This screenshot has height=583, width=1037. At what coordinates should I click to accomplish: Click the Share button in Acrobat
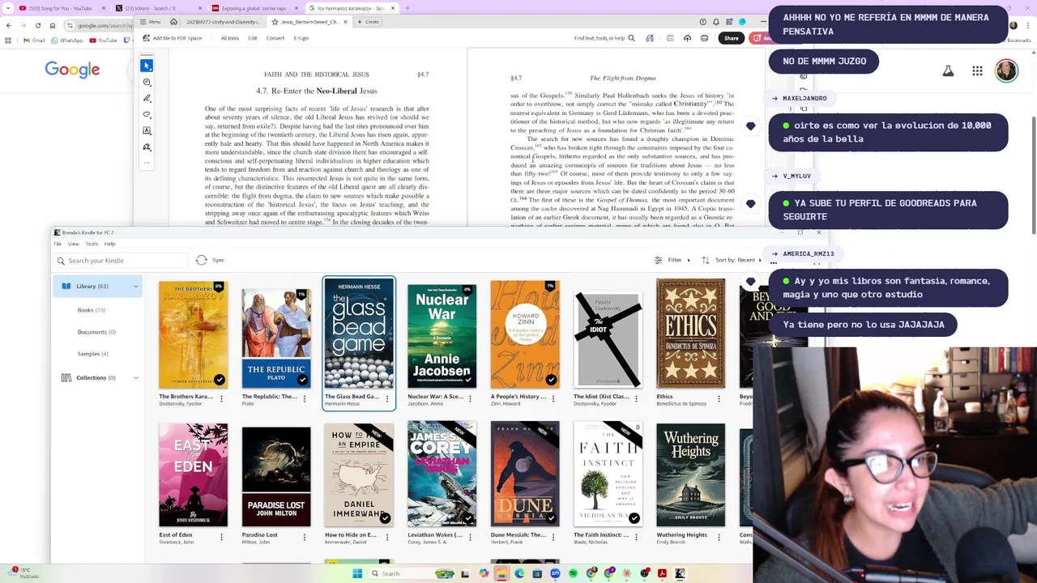click(x=732, y=38)
